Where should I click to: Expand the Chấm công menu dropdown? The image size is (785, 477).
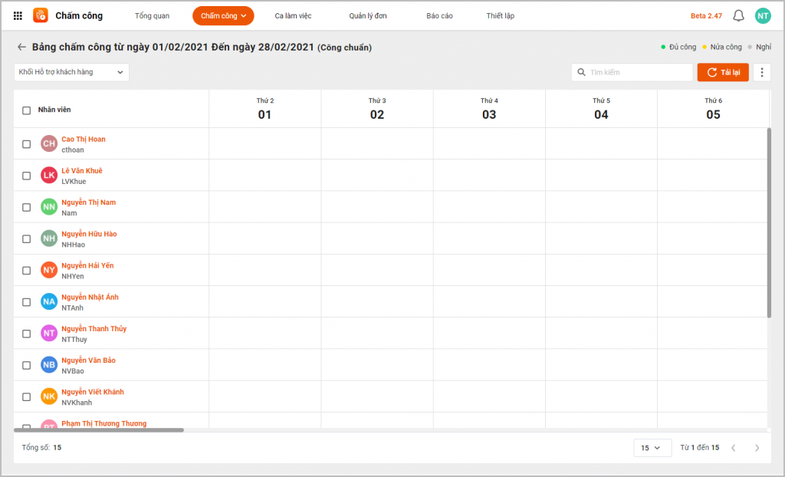[223, 16]
